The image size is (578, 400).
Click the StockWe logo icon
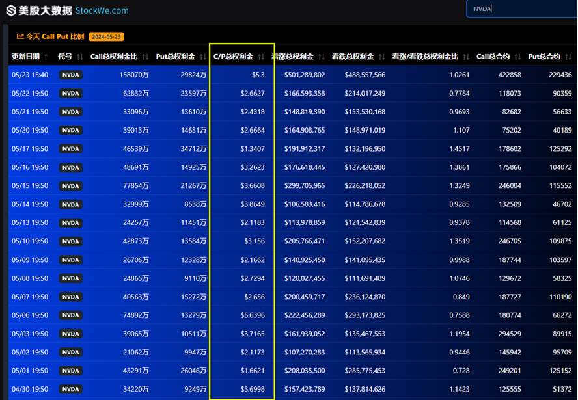[11, 10]
